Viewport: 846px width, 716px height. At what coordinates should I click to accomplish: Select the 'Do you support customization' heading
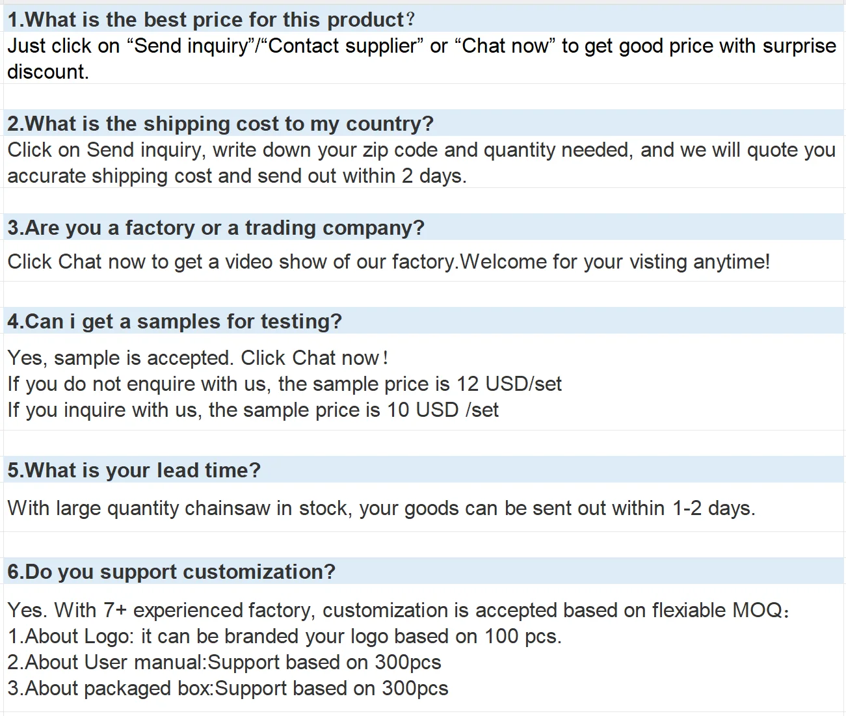172,572
